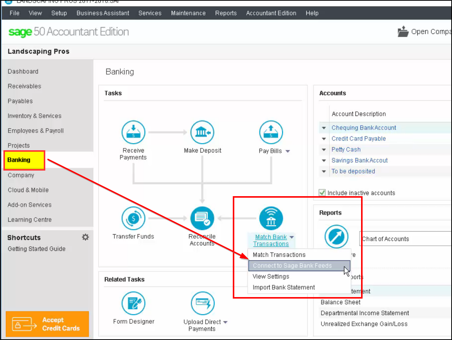The image size is (452, 340).
Task: Select View Settings menu entry
Action: coord(299,276)
